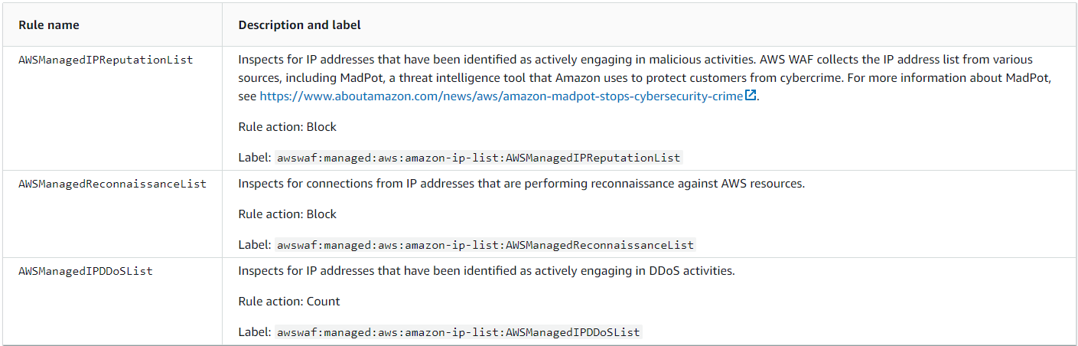Click 'Rule action: Block' under AWSManagedIPReputationList

click(x=288, y=127)
